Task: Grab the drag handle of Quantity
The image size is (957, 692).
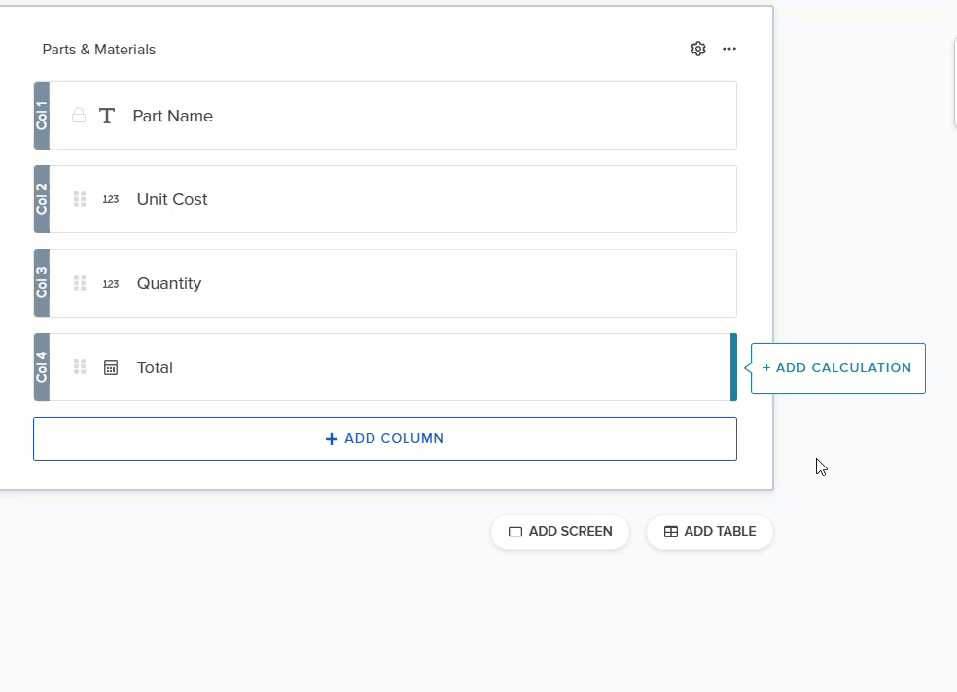Action: (80, 283)
